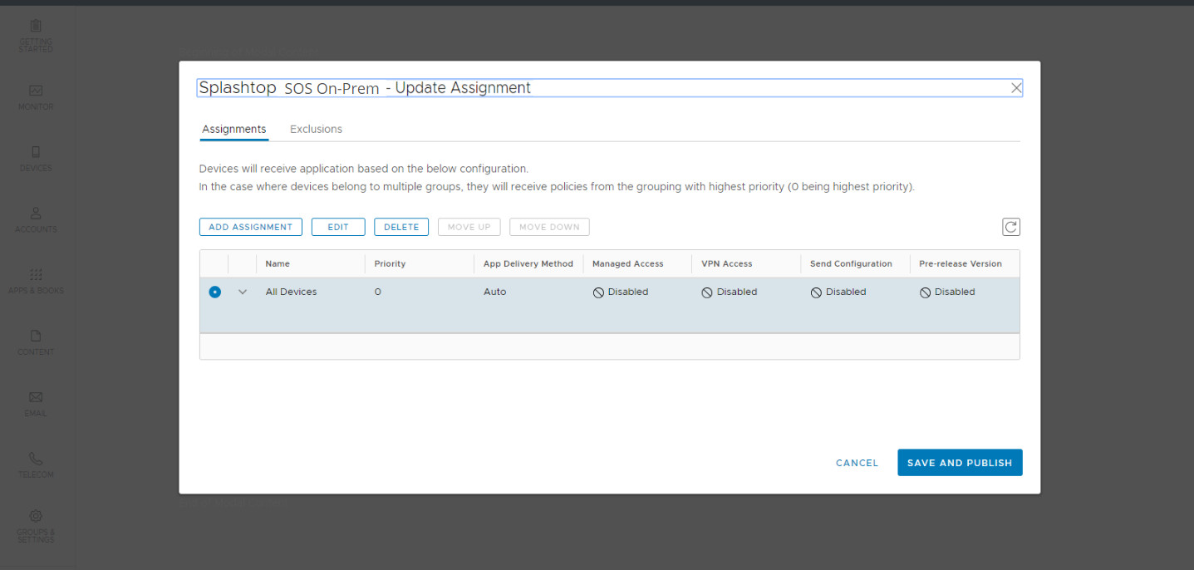This screenshot has height=570, width=1194.
Task: Expand the All Devices row chevron
Action: click(243, 292)
